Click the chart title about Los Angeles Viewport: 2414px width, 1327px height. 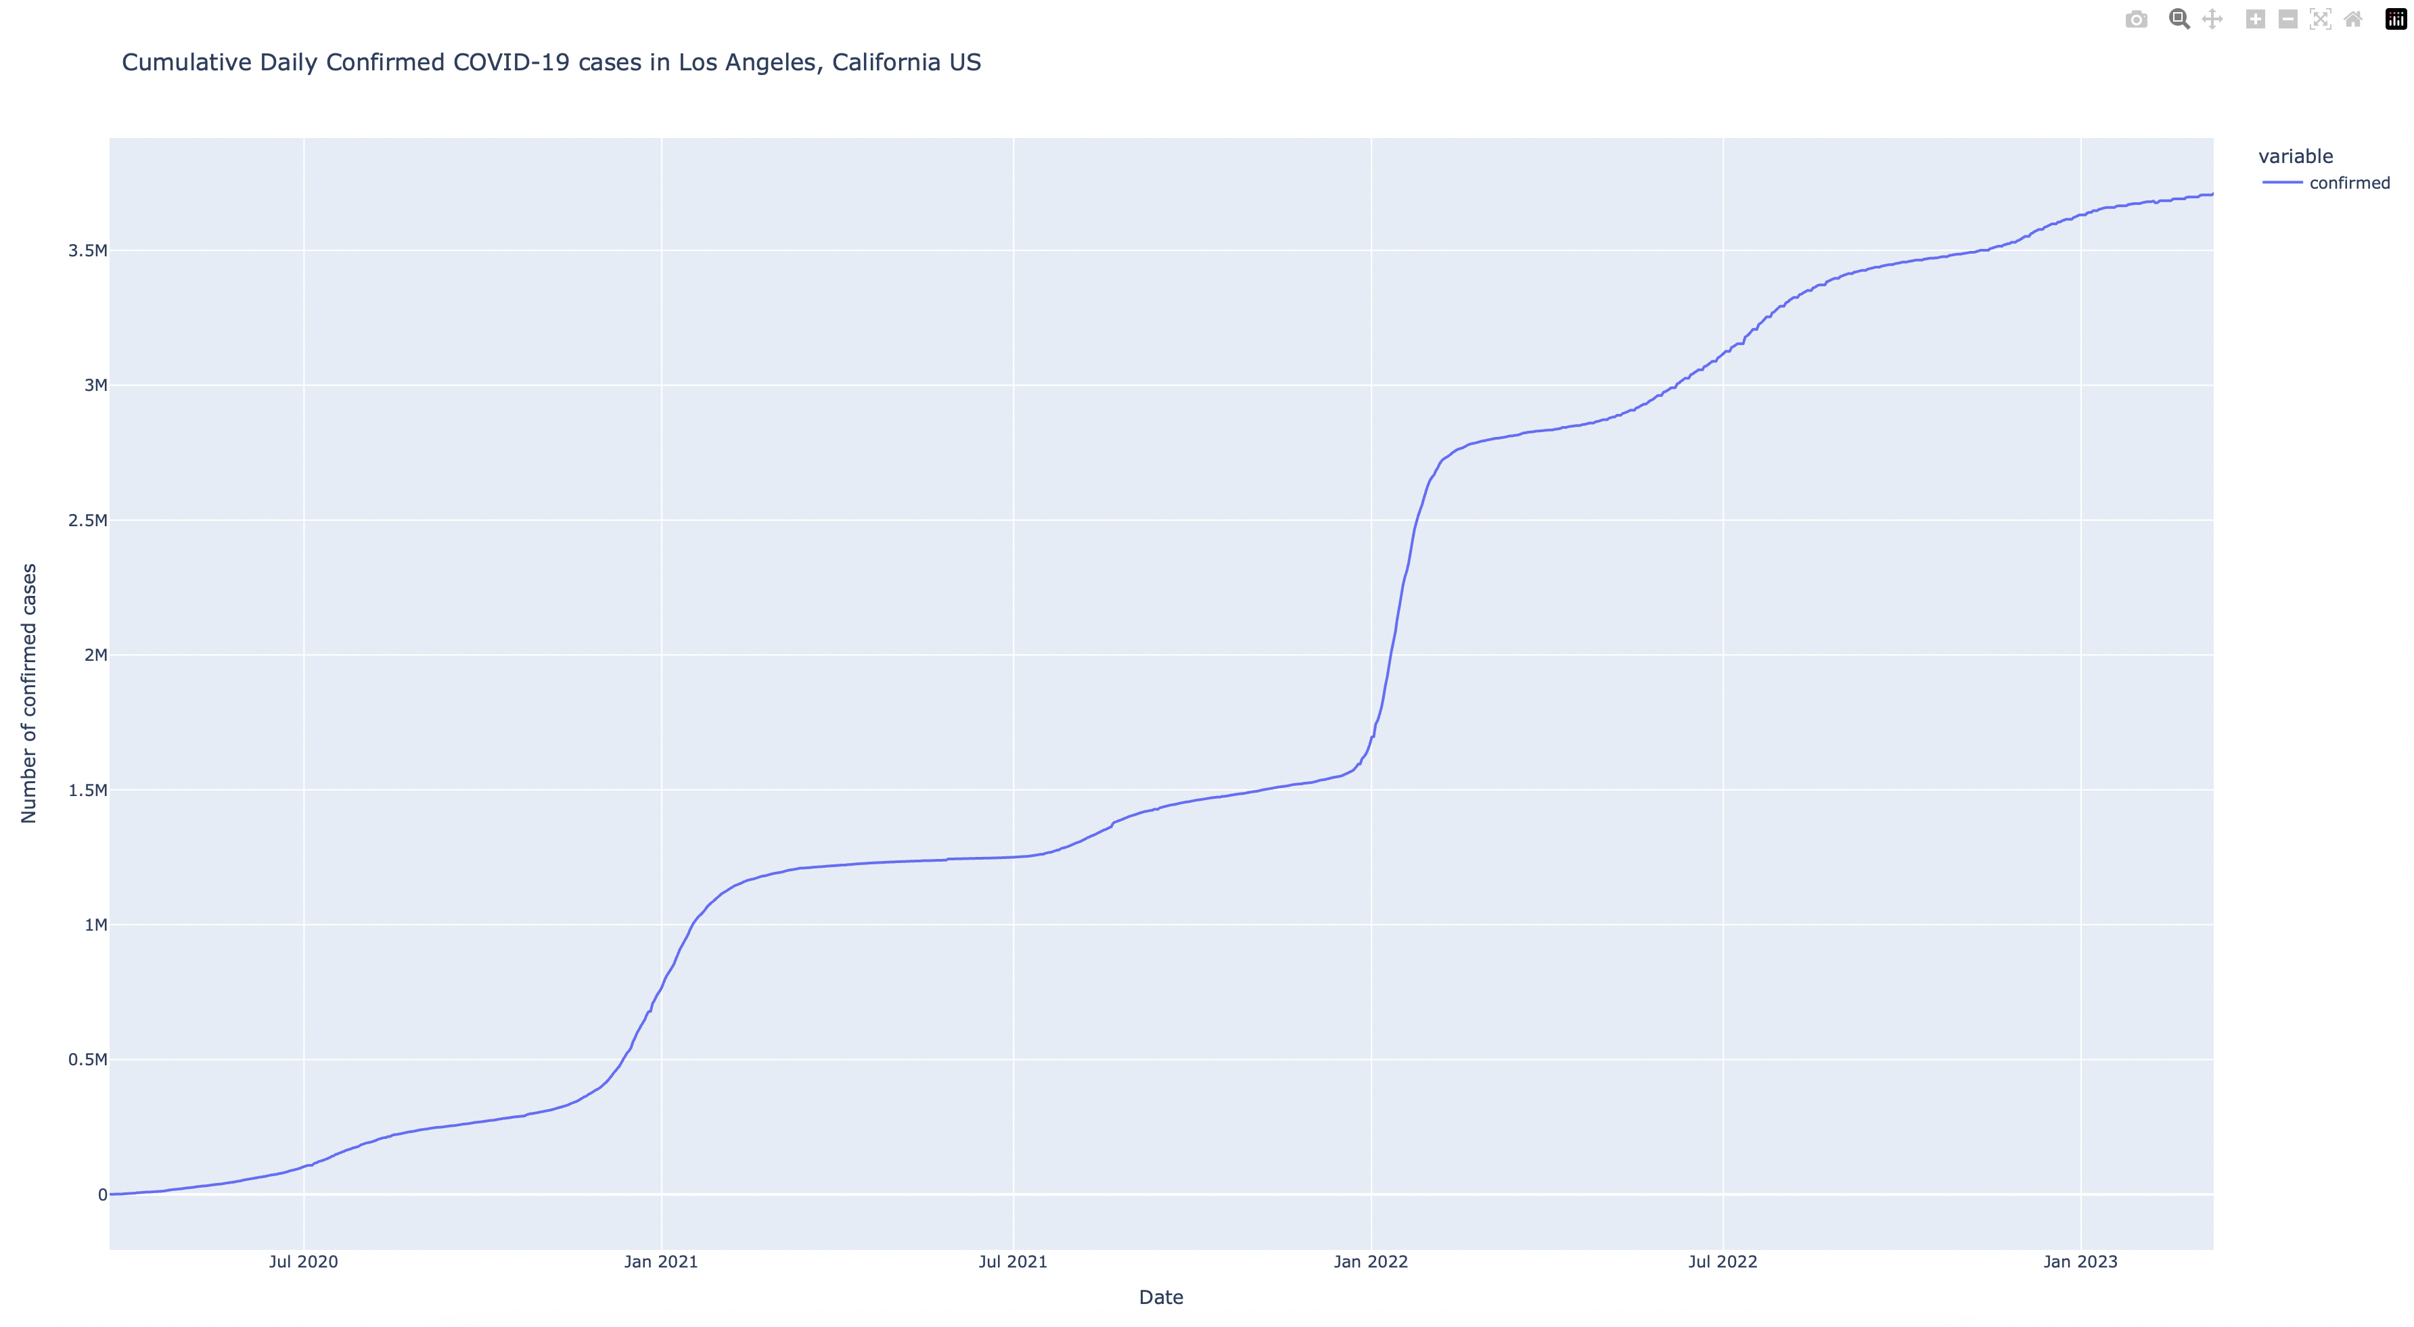click(x=551, y=62)
